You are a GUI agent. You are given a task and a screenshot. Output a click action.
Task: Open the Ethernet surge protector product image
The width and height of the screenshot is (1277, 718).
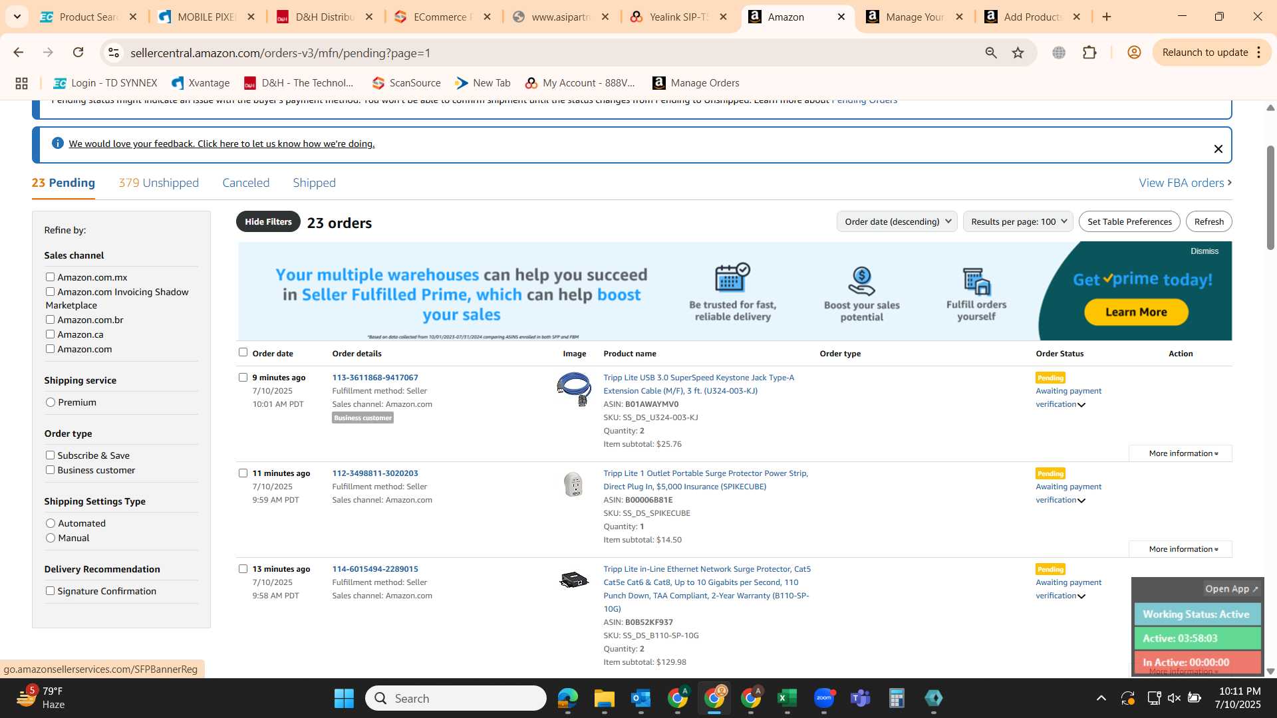pos(573,580)
